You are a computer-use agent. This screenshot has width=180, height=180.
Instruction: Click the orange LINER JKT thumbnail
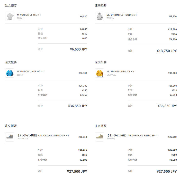click(x=100, y=73)
